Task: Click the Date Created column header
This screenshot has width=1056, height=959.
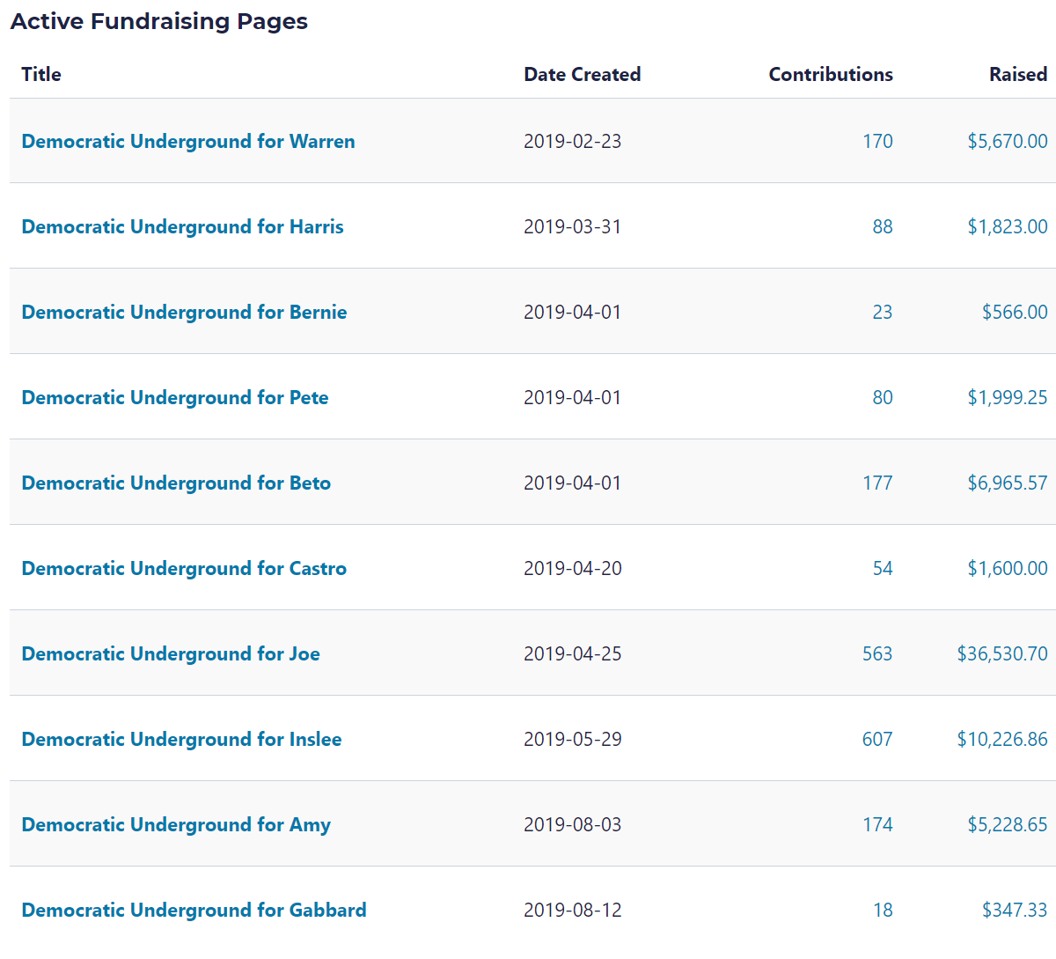Action: point(582,74)
